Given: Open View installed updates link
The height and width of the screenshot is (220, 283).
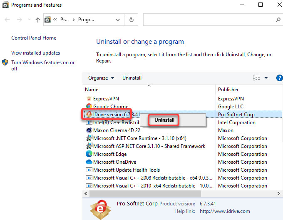Looking at the screenshot, I should 35,53.
